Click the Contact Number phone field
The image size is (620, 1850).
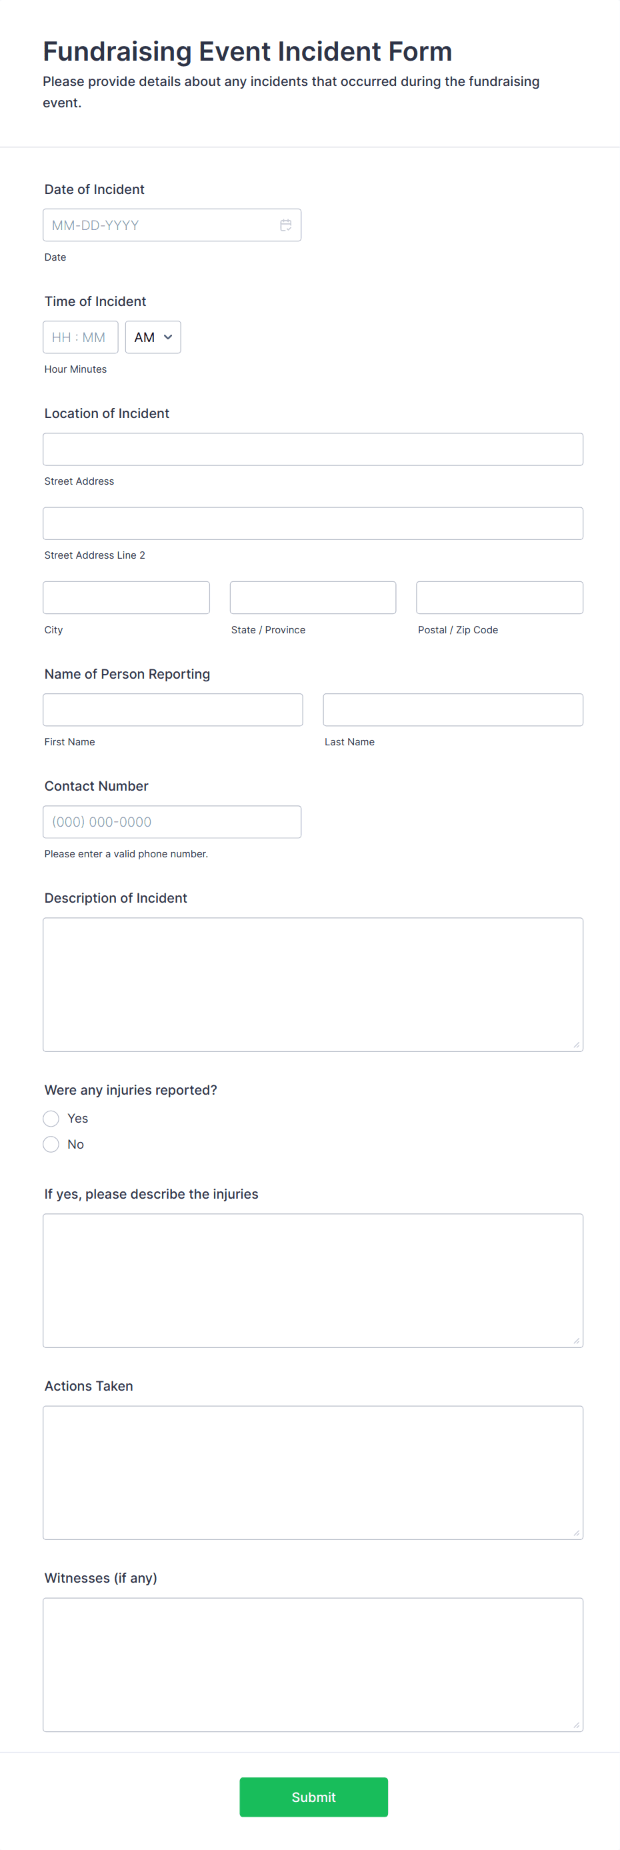(x=172, y=821)
